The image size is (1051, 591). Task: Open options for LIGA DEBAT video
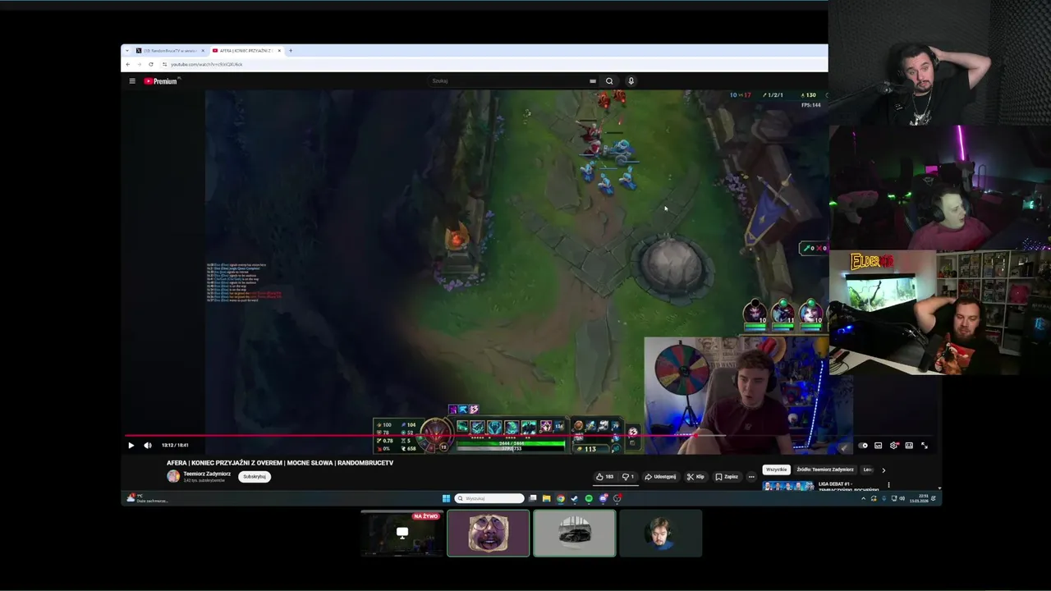point(888,485)
